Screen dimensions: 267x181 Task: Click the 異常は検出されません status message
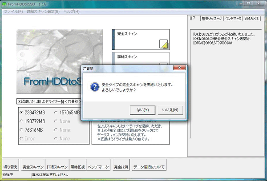(x=50, y=175)
